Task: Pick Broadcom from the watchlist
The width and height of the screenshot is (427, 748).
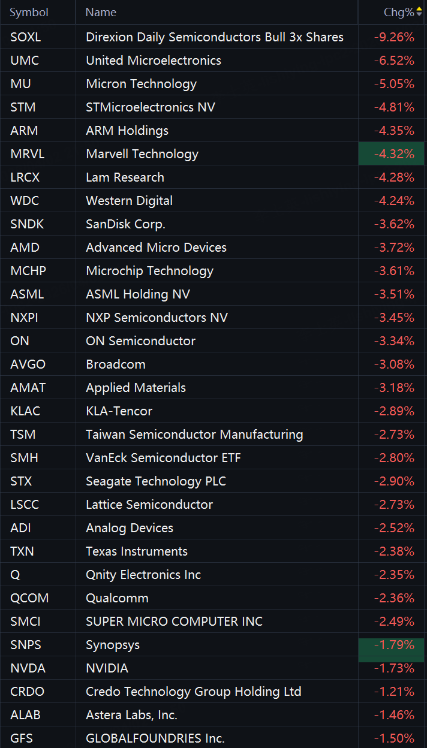Action: [x=213, y=364]
